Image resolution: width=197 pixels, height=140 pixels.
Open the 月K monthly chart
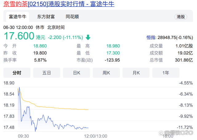coord(136,73)
